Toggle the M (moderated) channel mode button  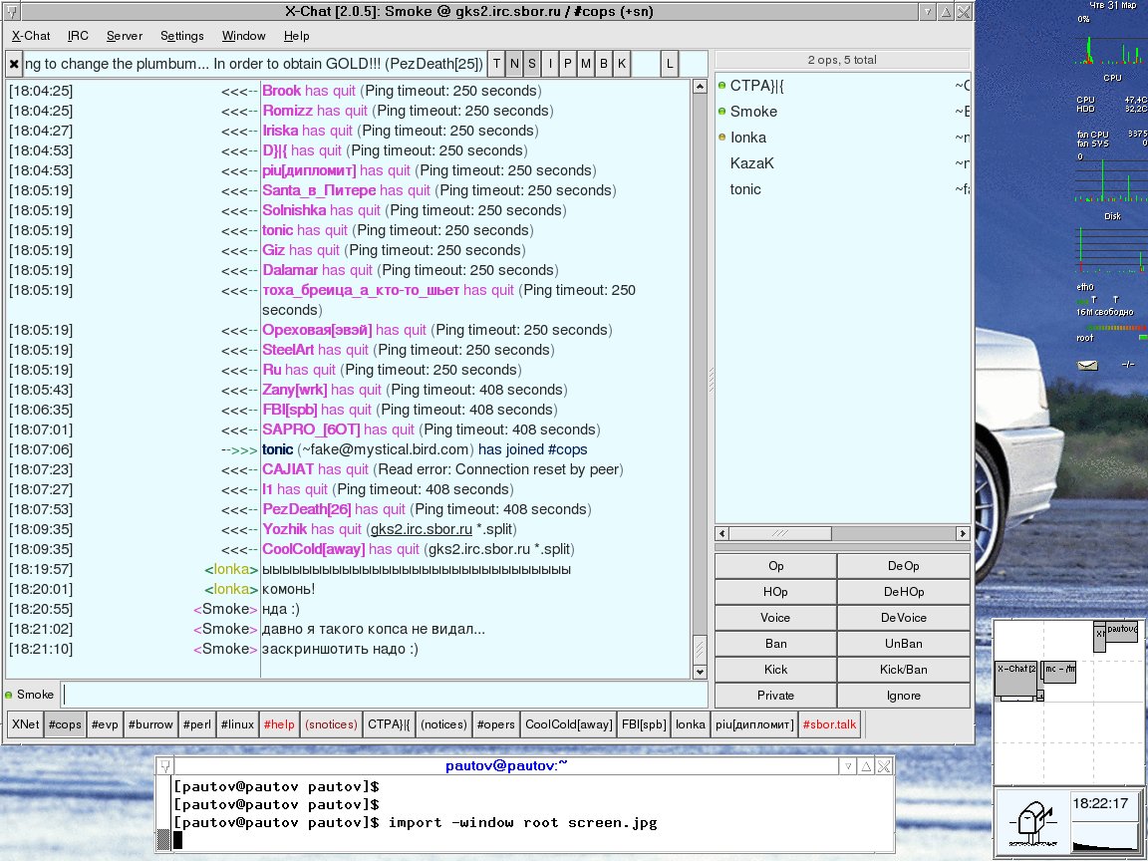pyautogui.click(x=586, y=64)
